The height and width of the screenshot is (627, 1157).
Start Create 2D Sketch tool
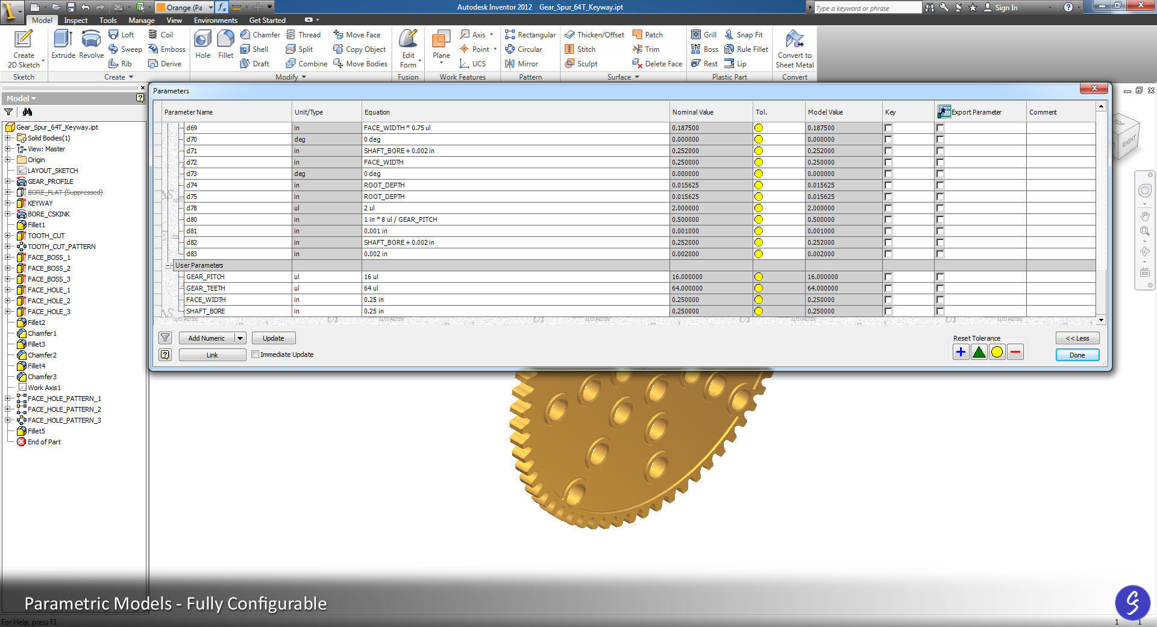(x=24, y=48)
